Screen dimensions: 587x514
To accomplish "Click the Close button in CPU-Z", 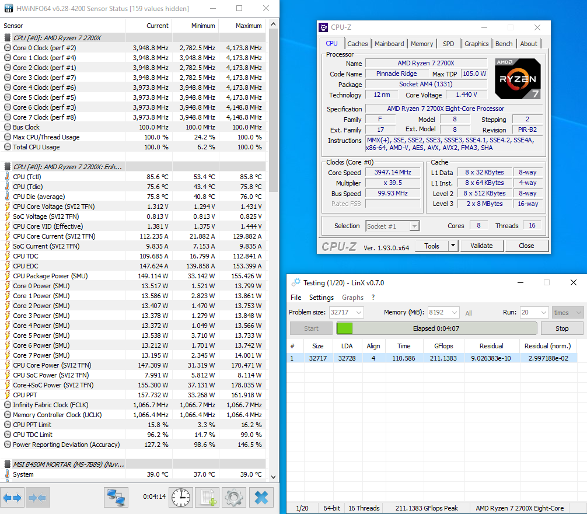I will (526, 246).
